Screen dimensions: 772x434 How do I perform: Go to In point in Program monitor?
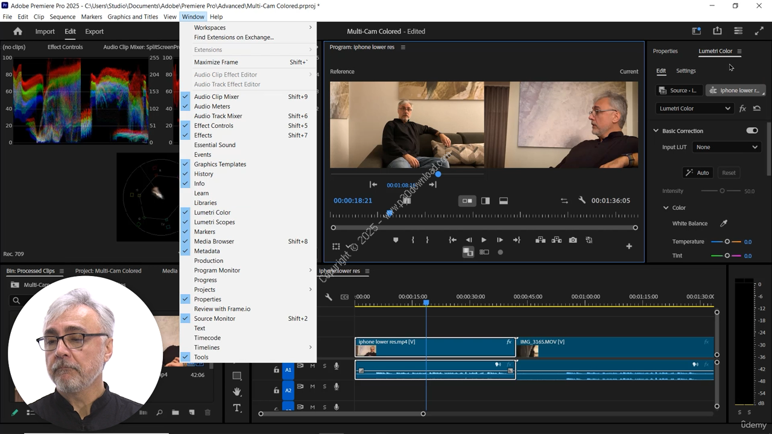tap(452, 240)
